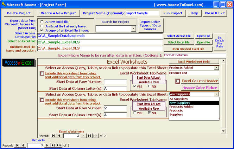Click Start Data At Last Available Row for New Suppliers

pos(148,106)
